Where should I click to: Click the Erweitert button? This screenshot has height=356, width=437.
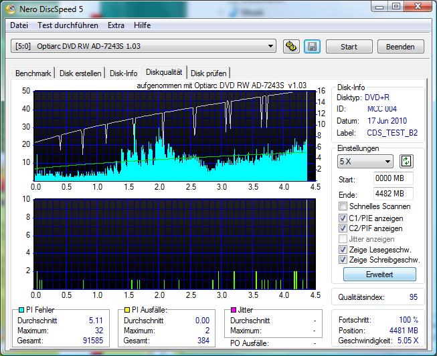click(x=379, y=275)
